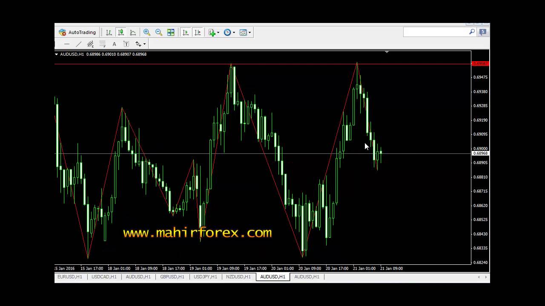
Task: Switch to the EURUSD,H1 chart tab
Action: coord(70,277)
